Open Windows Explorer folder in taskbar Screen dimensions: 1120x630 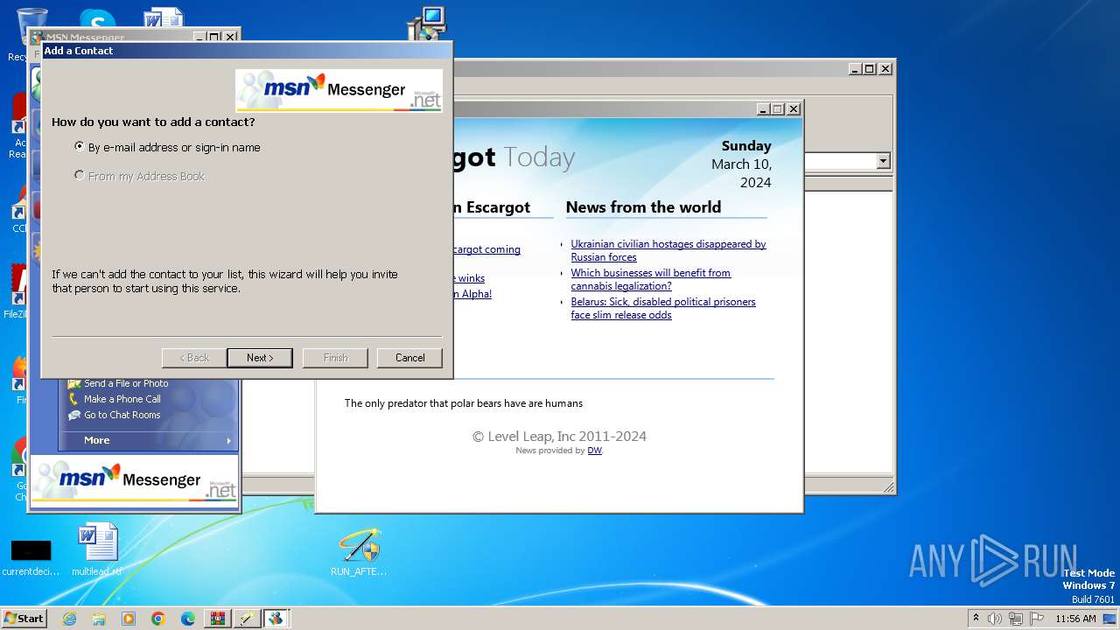coord(99,619)
